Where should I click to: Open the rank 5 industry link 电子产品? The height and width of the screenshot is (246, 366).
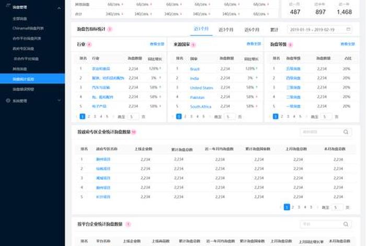click(x=99, y=106)
